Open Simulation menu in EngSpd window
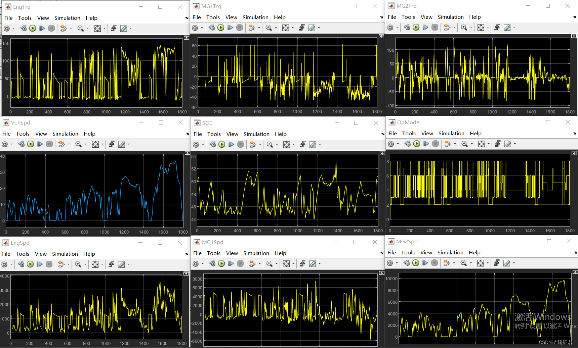 click(x=65, y=254)
